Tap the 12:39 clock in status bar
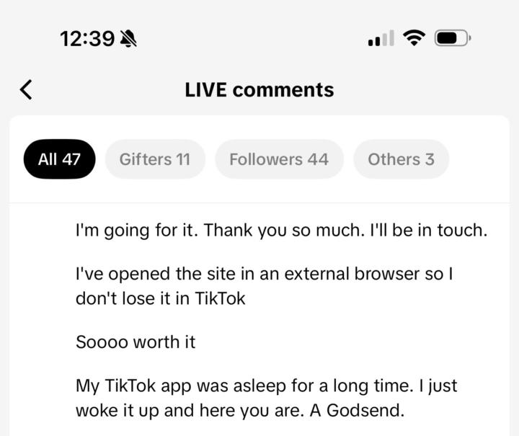Image resolution: width=519 pixels, height=436 pixels. [x=87, y=39]
